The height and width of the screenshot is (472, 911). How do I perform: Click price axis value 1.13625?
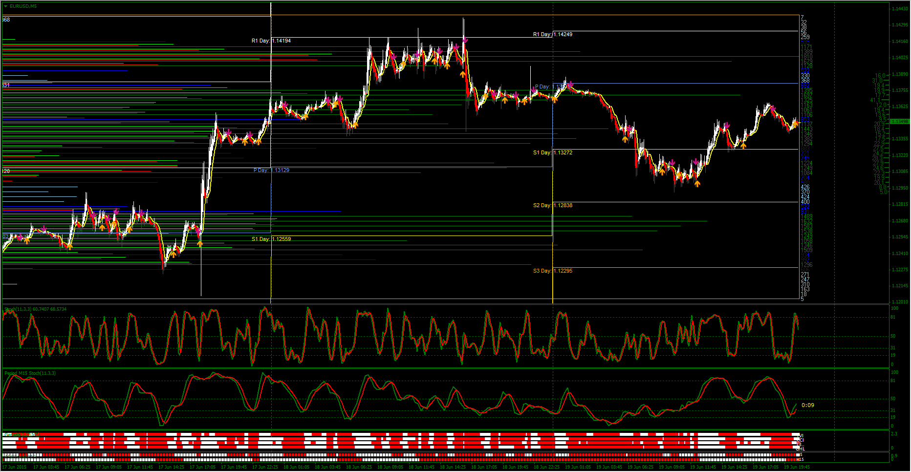point(900,107)
